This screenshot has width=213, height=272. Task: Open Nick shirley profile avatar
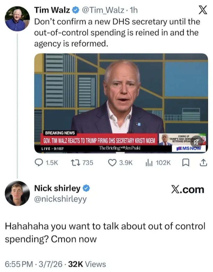point(17,193)
